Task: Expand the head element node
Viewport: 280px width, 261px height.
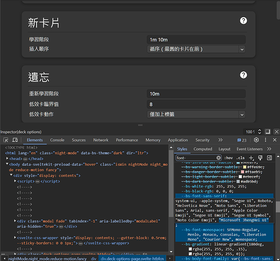Action: [7, 158]
